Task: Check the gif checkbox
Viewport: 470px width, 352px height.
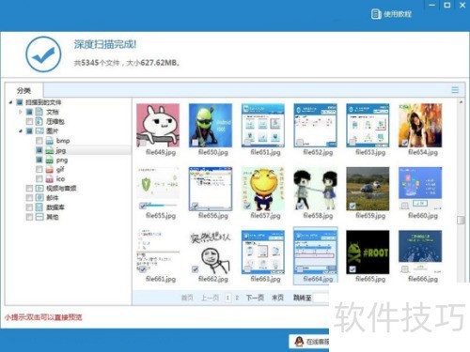Action: click(39, 170)
